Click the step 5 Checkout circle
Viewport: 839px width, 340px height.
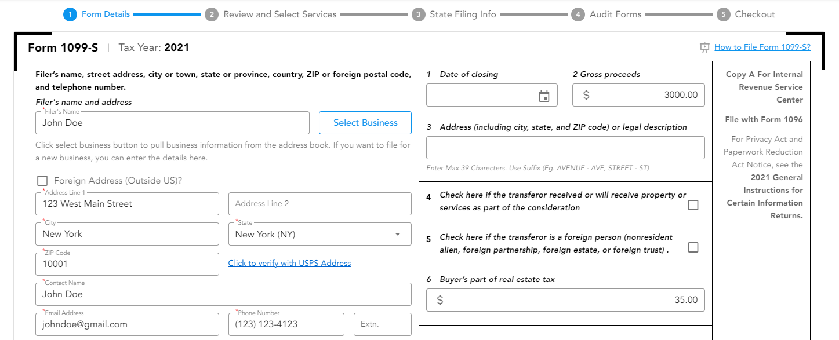pyautogui.click(x=723, y=14)
